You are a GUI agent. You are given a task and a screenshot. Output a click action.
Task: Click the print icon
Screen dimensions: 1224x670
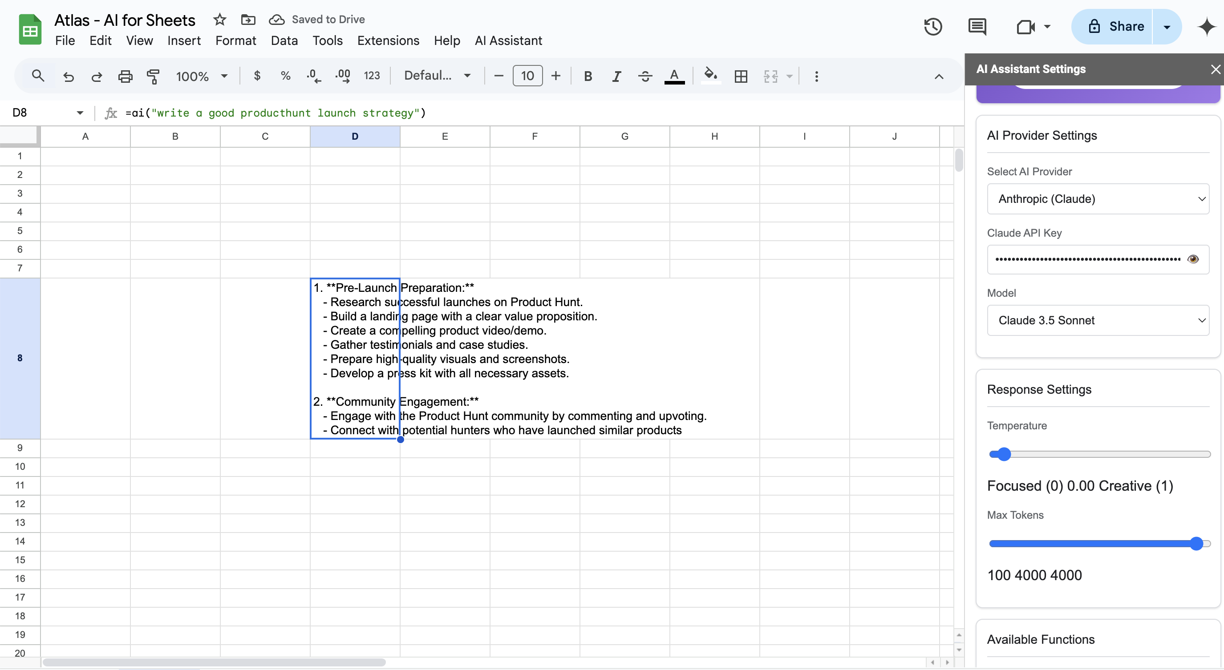pyautogui.click(x=125, y=76)
